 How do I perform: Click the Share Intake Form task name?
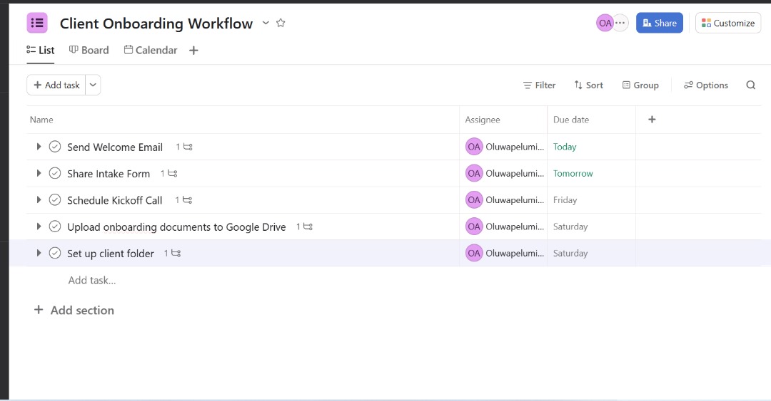109,174
